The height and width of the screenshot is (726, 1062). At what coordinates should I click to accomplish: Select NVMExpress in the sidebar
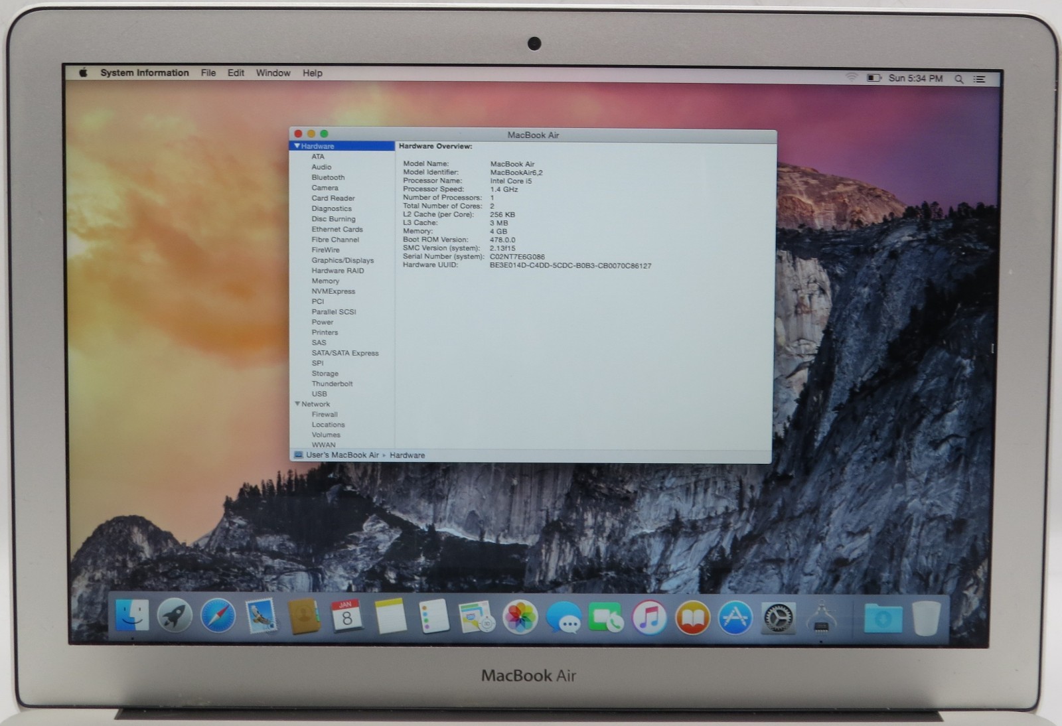pos(333,291)
